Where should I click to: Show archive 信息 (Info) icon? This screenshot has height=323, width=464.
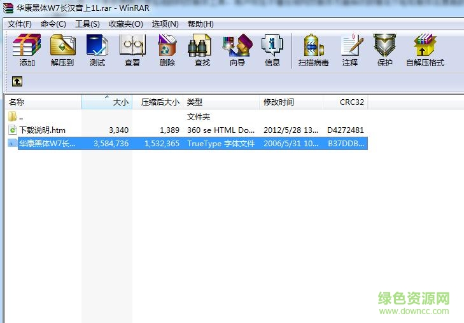coord(272,45)
